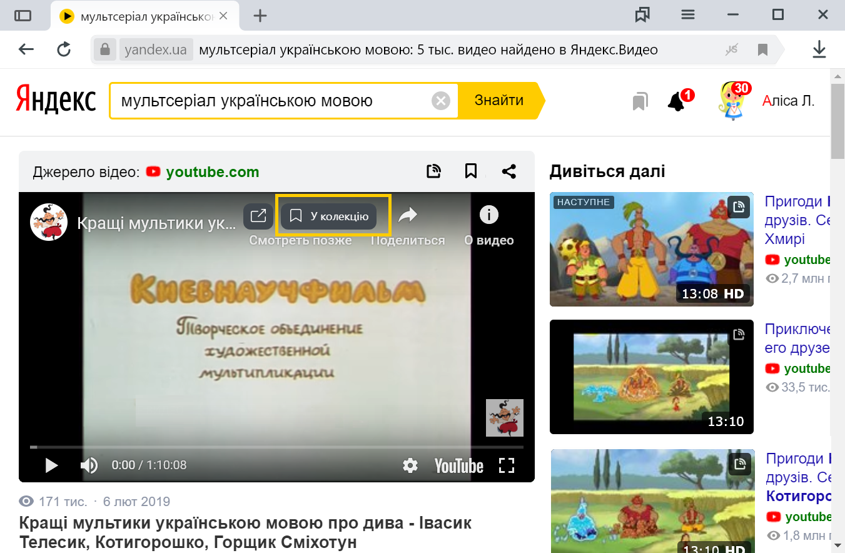The height and width of the screenshot is (553, 845).
Task: Click the channel avatar in the player
Action: coord(49,222)
